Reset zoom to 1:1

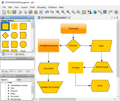68,12
